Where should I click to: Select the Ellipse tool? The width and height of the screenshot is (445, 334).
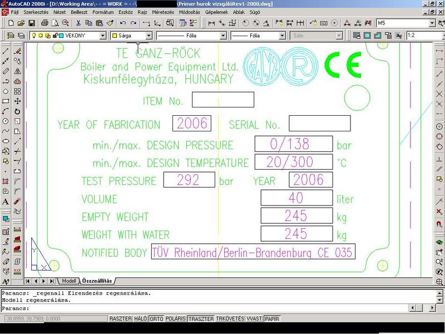click(x=6, y=141)
